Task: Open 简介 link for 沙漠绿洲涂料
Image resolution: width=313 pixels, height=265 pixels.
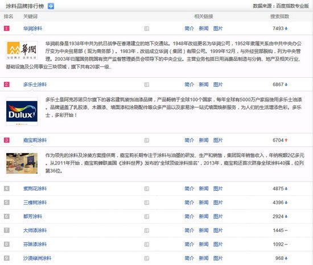Action: [190, 258]
